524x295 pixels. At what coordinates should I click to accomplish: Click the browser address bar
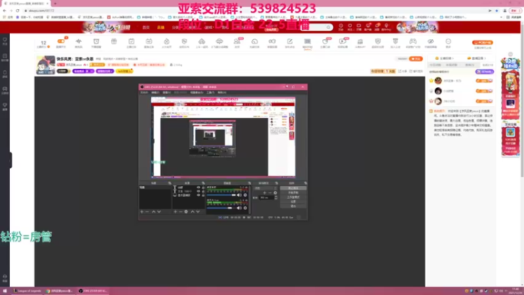(x=254, y=10)
